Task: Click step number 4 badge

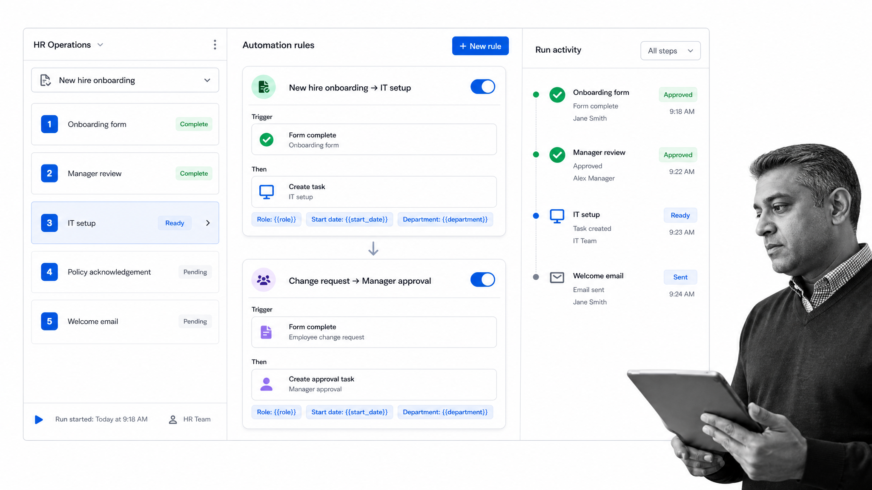Action: coord(49,272)
